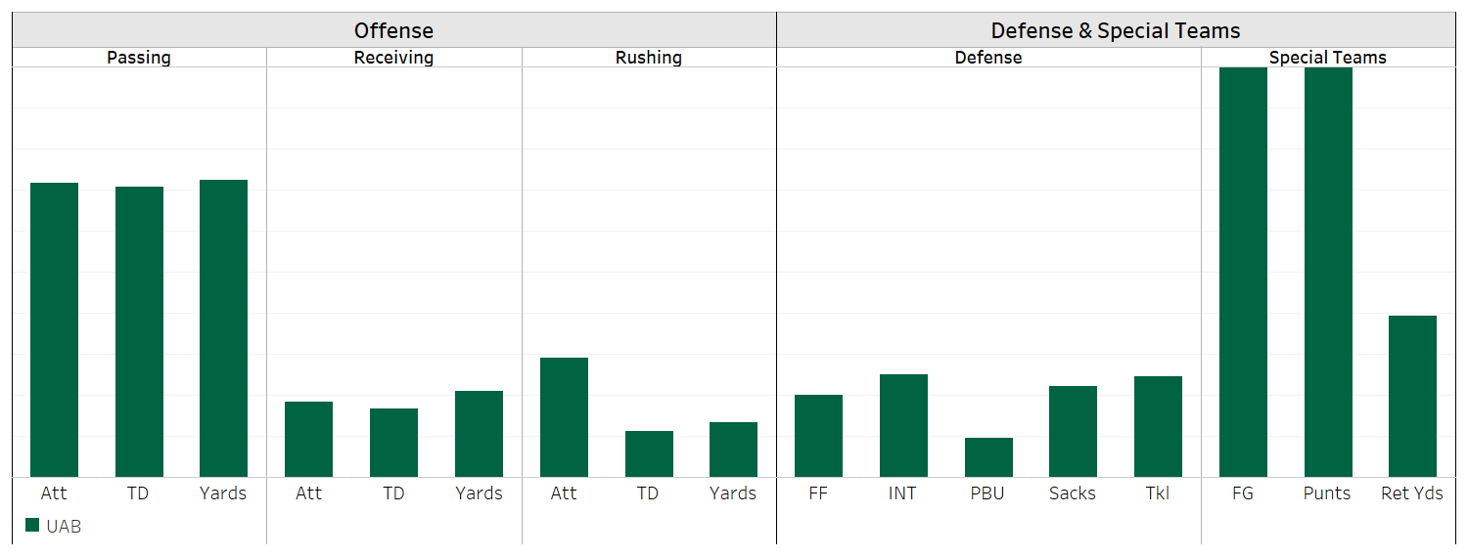Click the Passing column header
The image size is (1468, 557).
pyautogui.click(x=139, y=58)
